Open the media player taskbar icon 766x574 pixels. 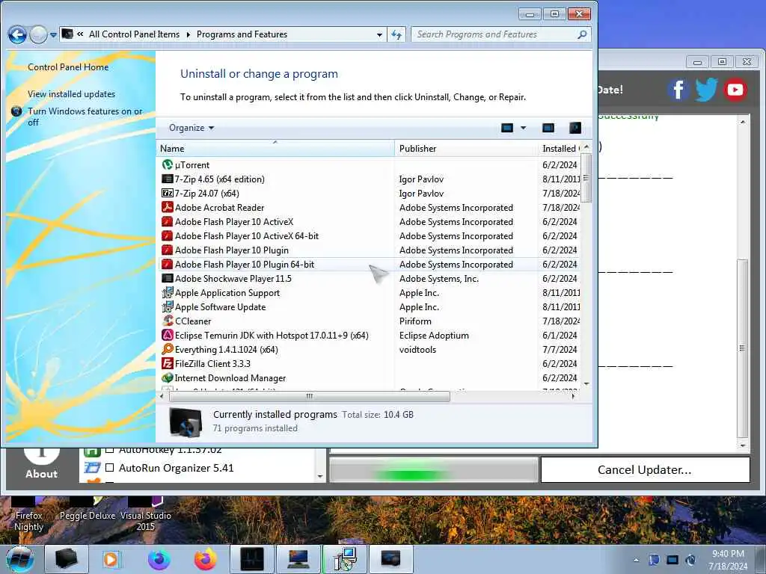click(x=111, y=559)
